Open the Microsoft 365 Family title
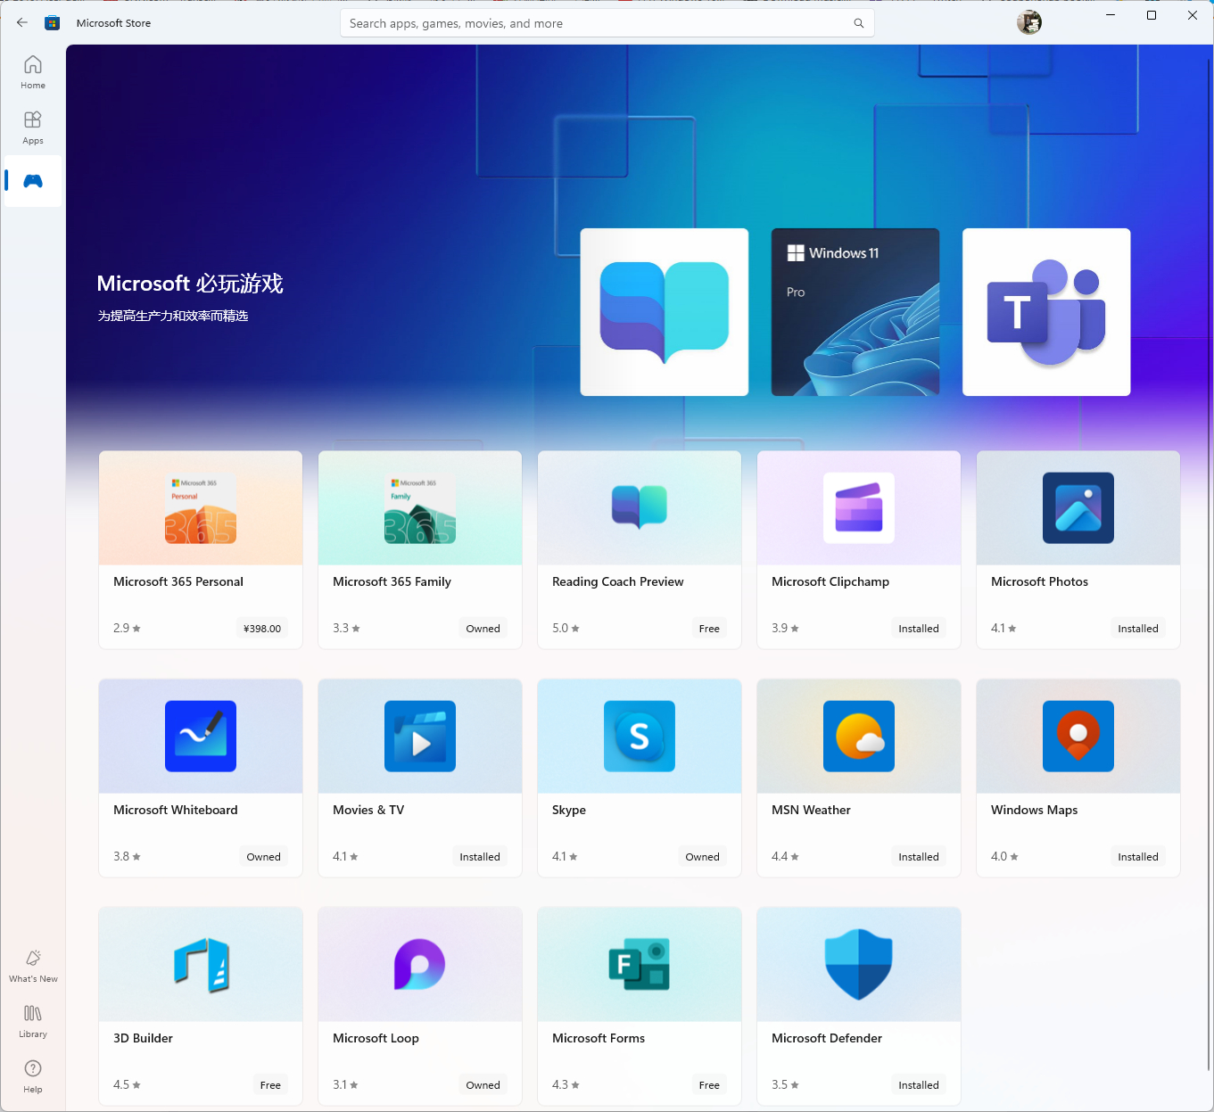1214x1112 pixels. 392,581
